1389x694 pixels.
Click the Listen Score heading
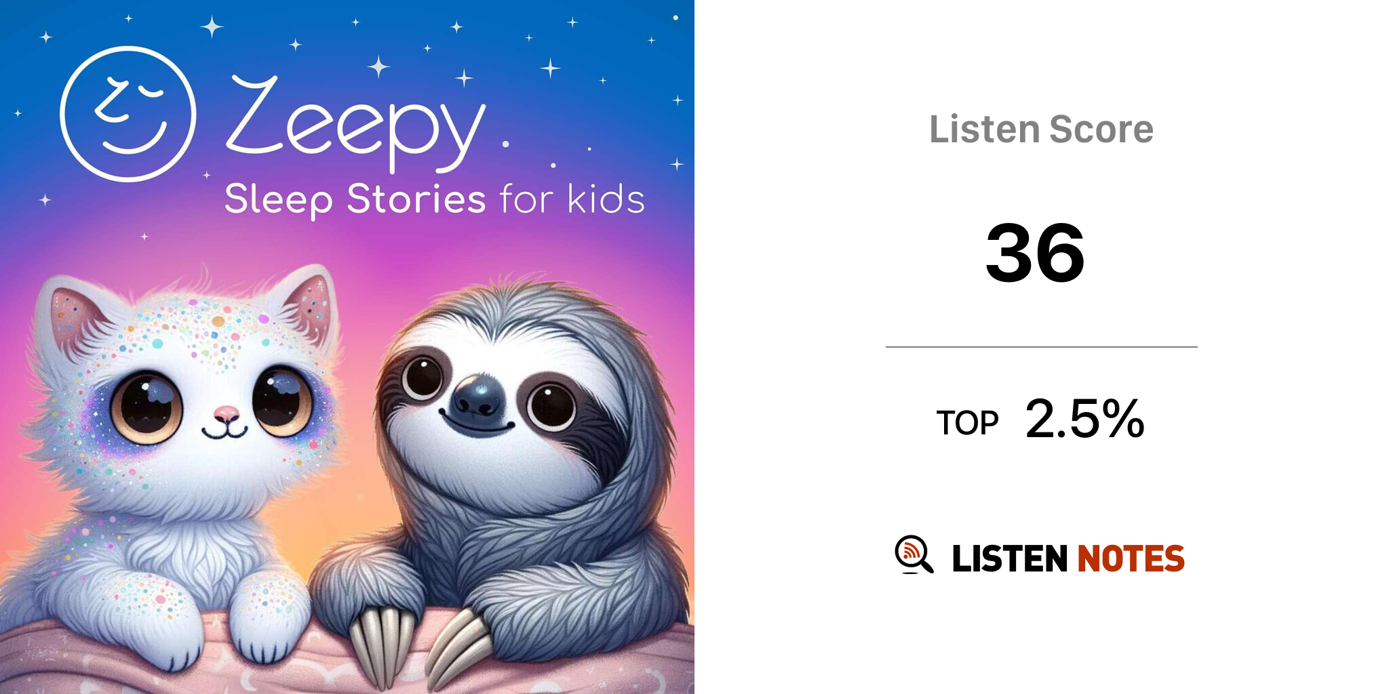(x=1041, y=129)
